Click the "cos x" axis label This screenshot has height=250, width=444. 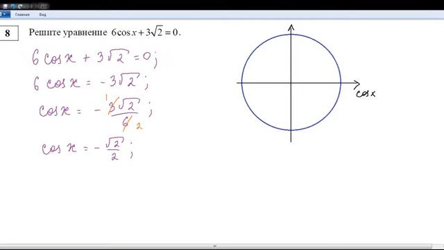pyautogui.click(x=366, y=94)
